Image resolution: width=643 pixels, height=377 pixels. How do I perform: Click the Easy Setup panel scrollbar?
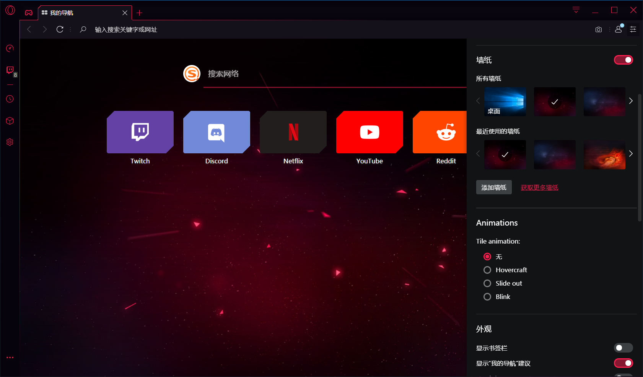[x=640, y=158]
